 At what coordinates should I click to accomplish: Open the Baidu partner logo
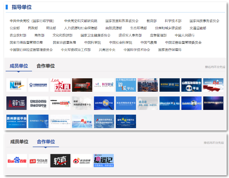point(17,161)
